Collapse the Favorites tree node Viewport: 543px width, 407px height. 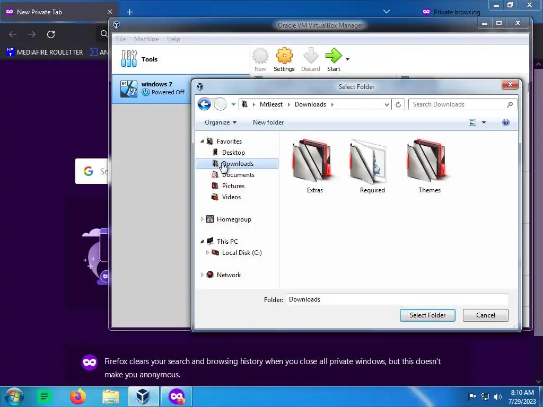pyautogui.click(x=202, y=141)
